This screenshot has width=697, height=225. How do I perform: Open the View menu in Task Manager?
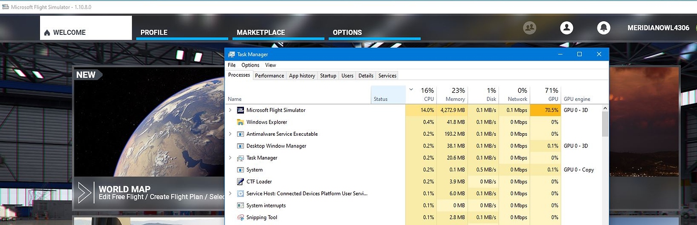click(271, 65)
